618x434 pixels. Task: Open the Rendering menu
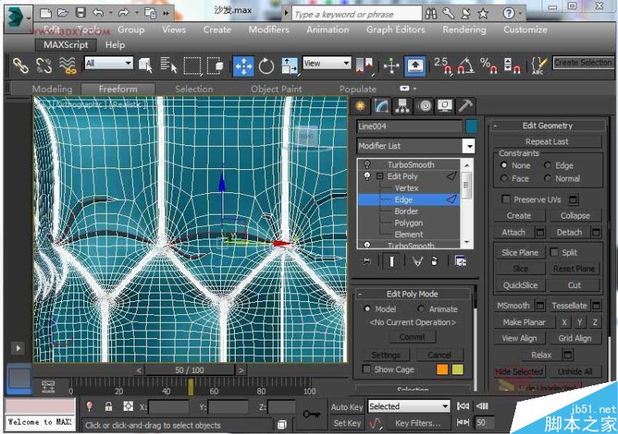point(464,29)
